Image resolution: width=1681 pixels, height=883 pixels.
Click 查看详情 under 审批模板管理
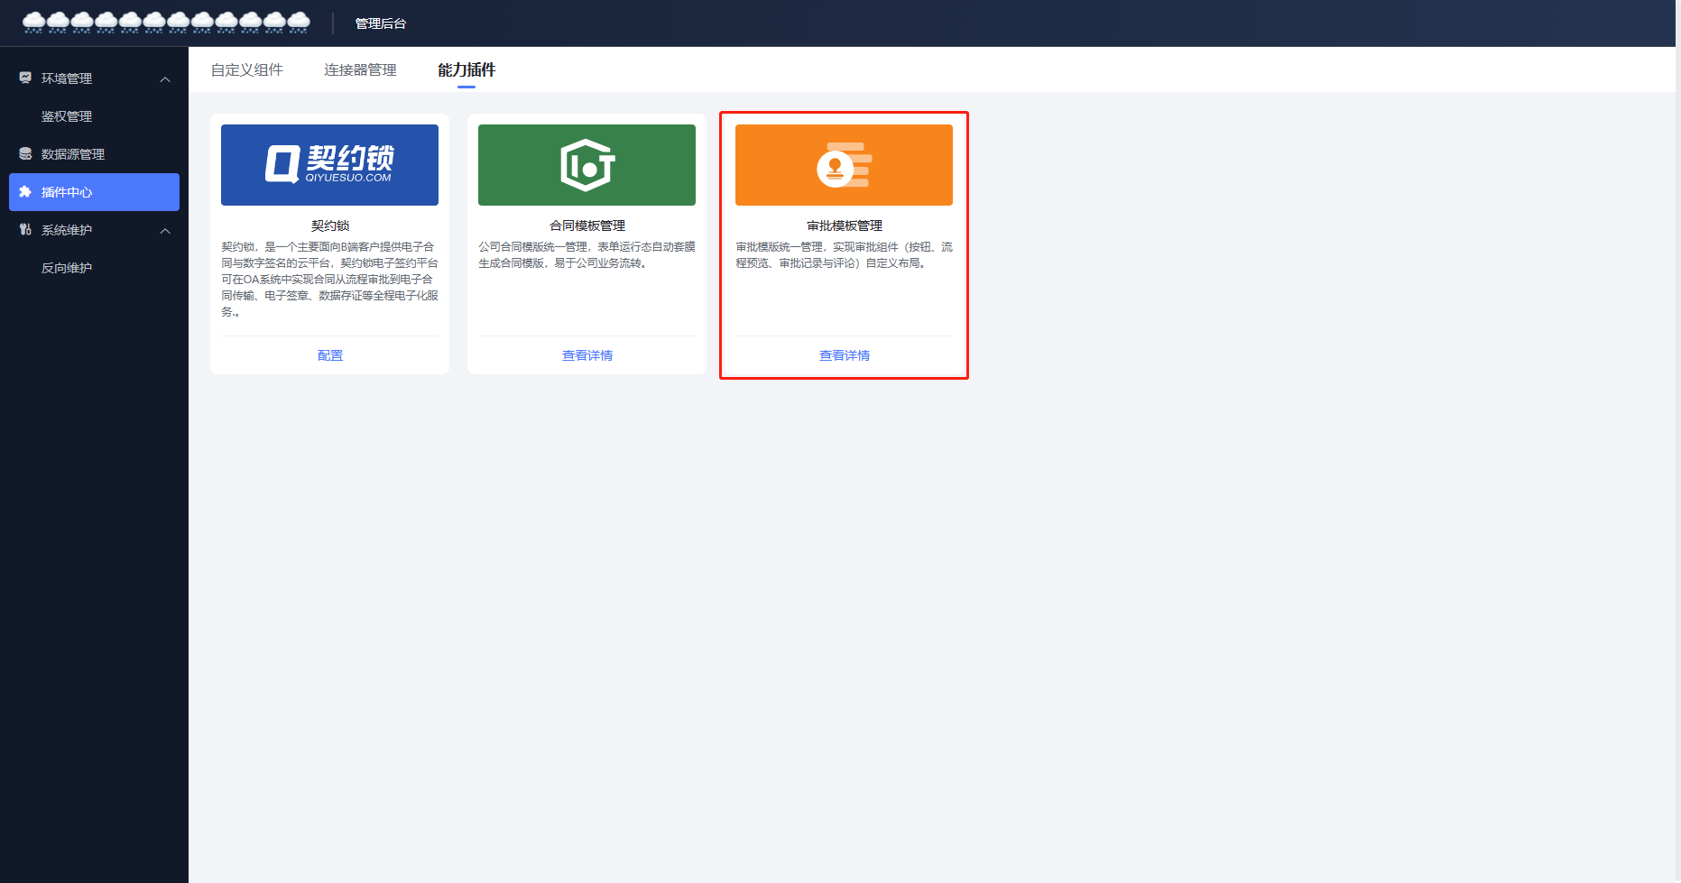pyautogui.click(x=845, y=355)
